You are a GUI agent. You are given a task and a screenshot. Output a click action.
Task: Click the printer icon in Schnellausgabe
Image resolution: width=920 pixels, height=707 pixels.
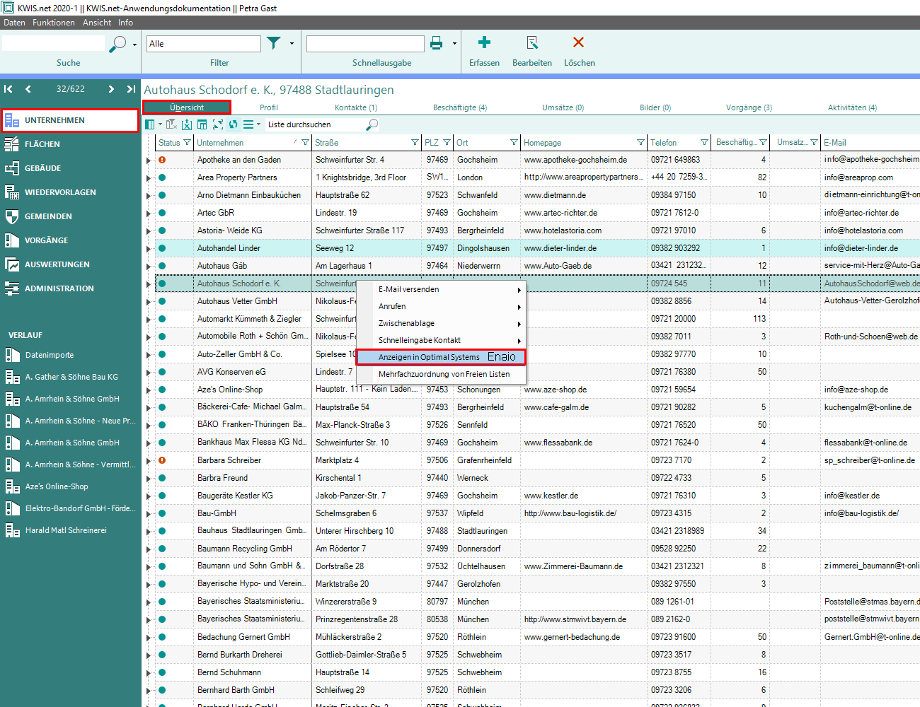pyautogui.click(x=437, y=44)
